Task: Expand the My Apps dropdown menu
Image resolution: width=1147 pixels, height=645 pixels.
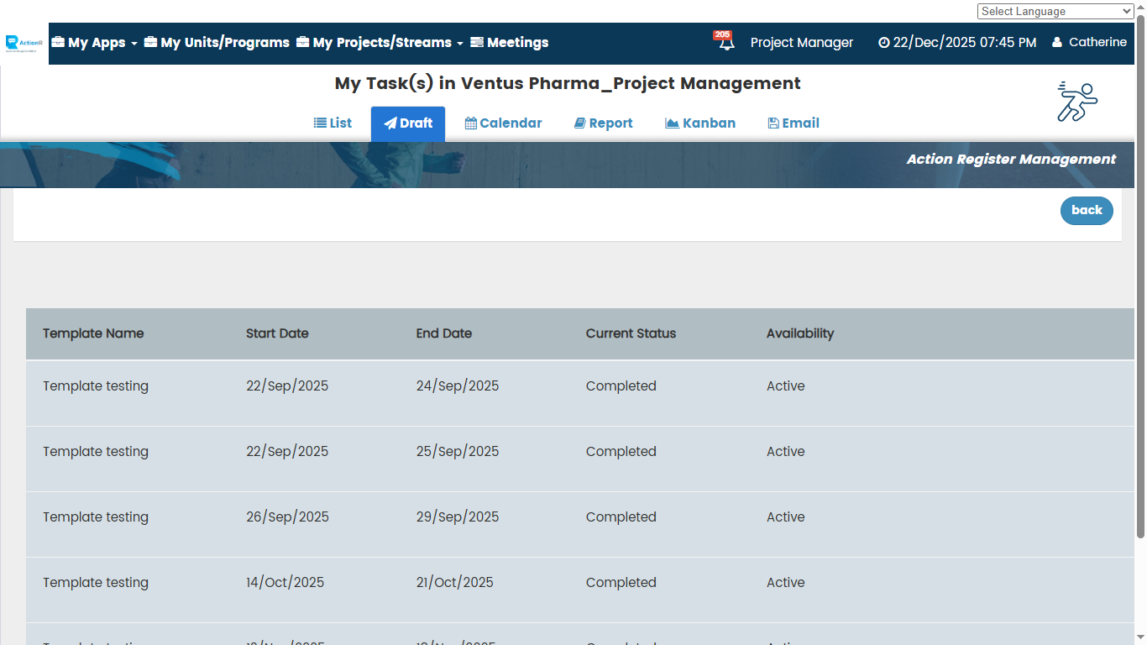Action: [x=94, y=43]
